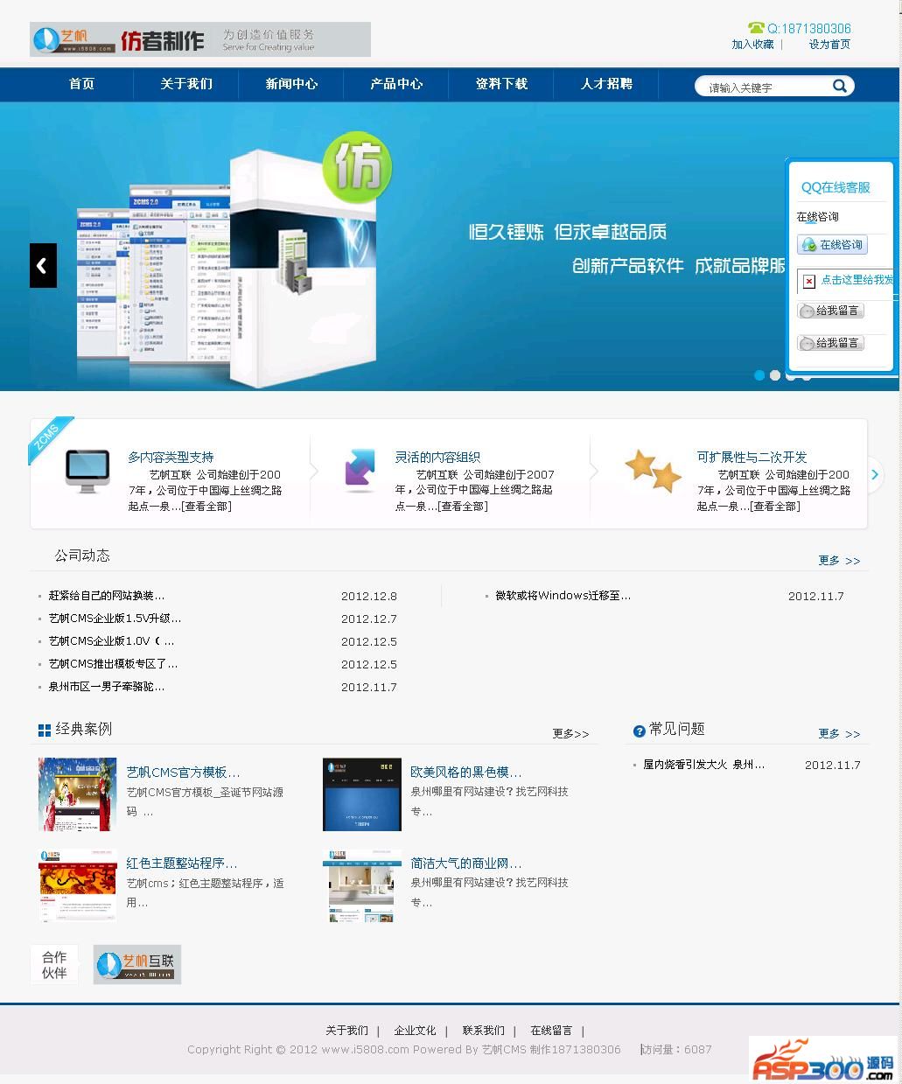Open news 微软或将Windows迁移至…

[x=563, y=596]
